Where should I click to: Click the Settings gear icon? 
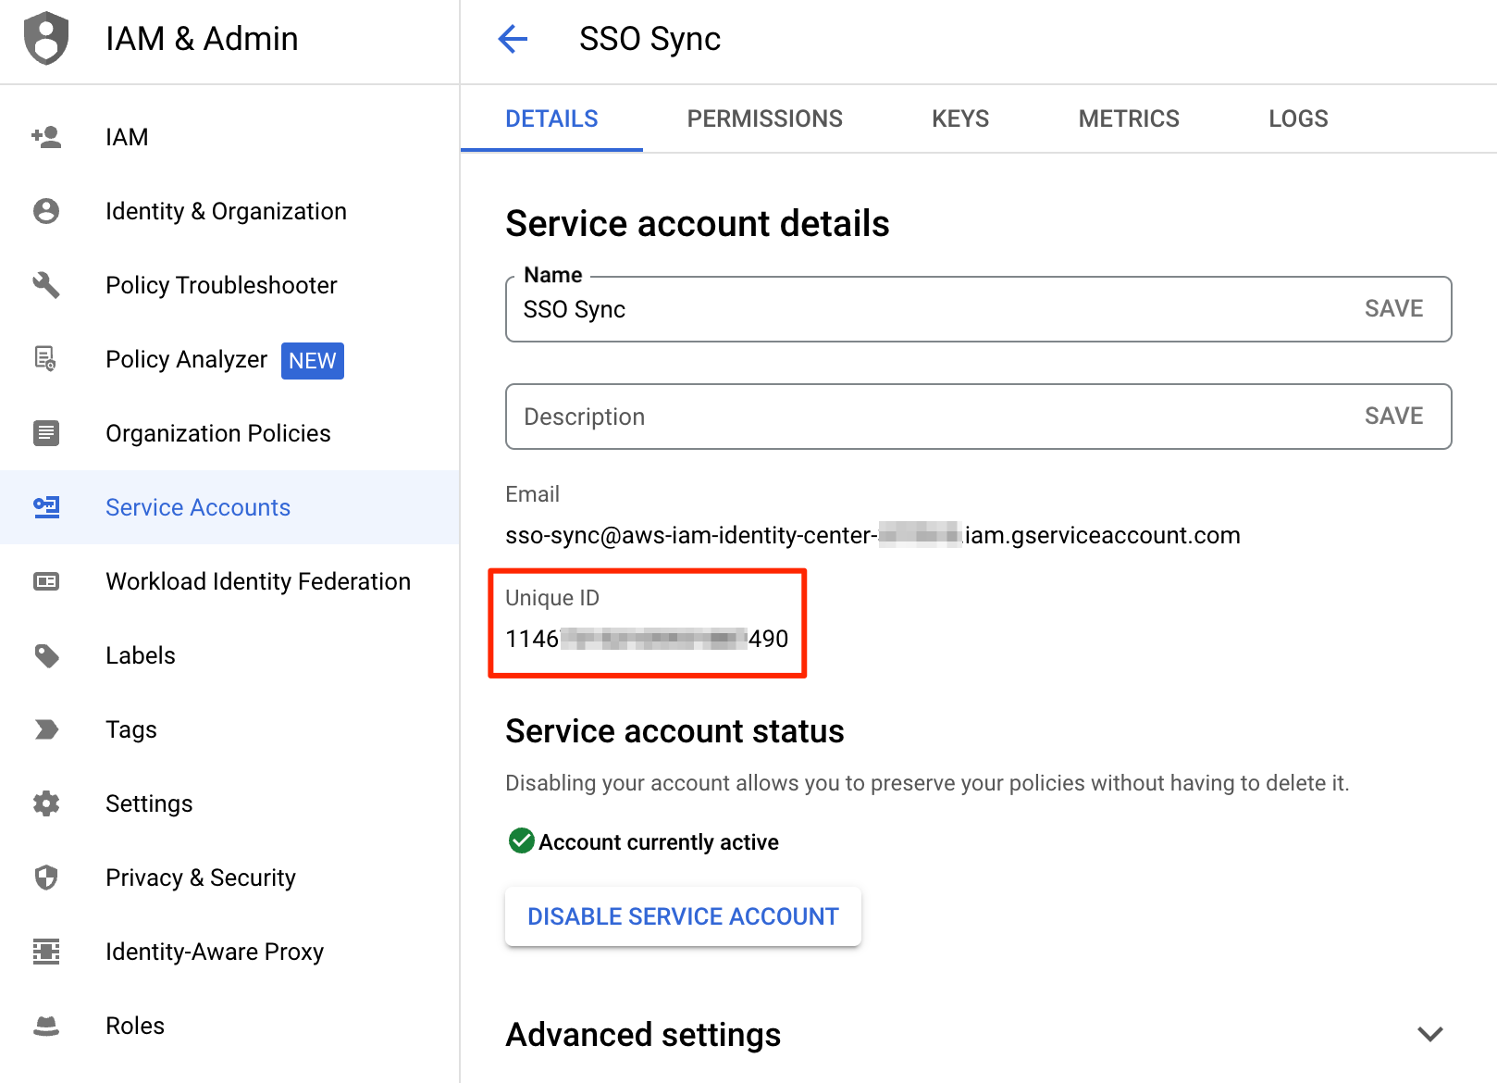tap(46, 803)
